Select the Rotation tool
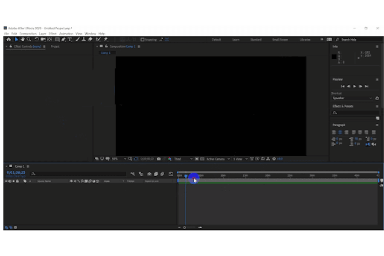The image size is (384, 256). (x=37, y=40)
